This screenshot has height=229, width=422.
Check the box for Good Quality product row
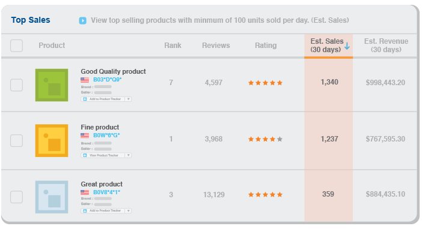[x=16, y=85]
